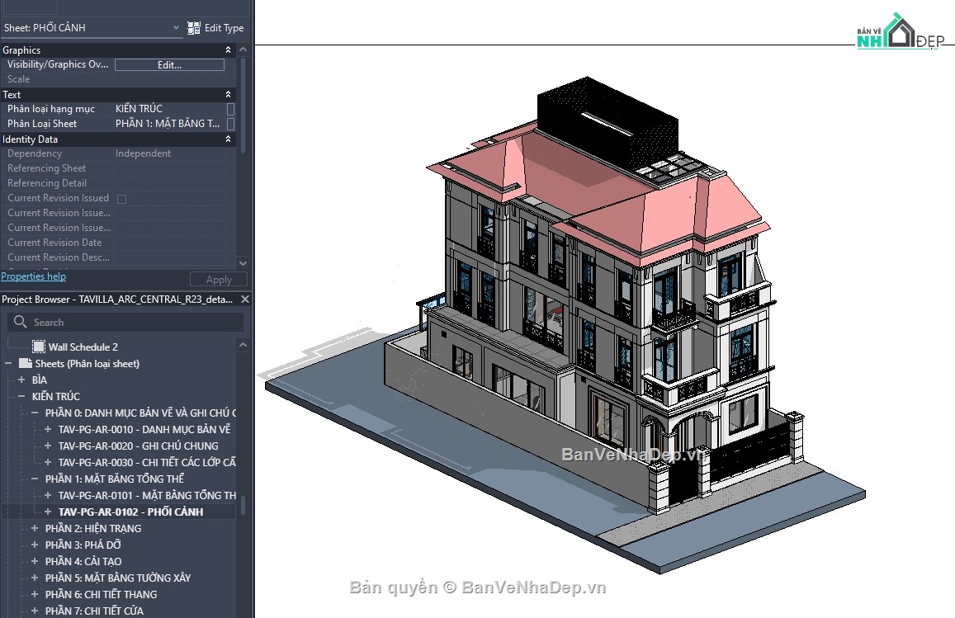The height and width of the screenshot is (618, 955).
Task: Click the Current Revision Date property row
Action: click(x=117, y=243)
